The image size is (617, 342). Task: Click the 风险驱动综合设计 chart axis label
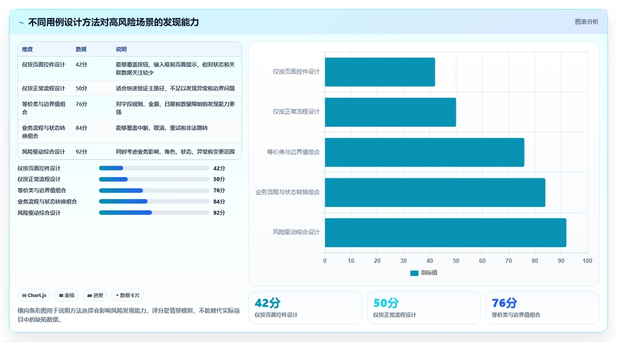[296, 232]
